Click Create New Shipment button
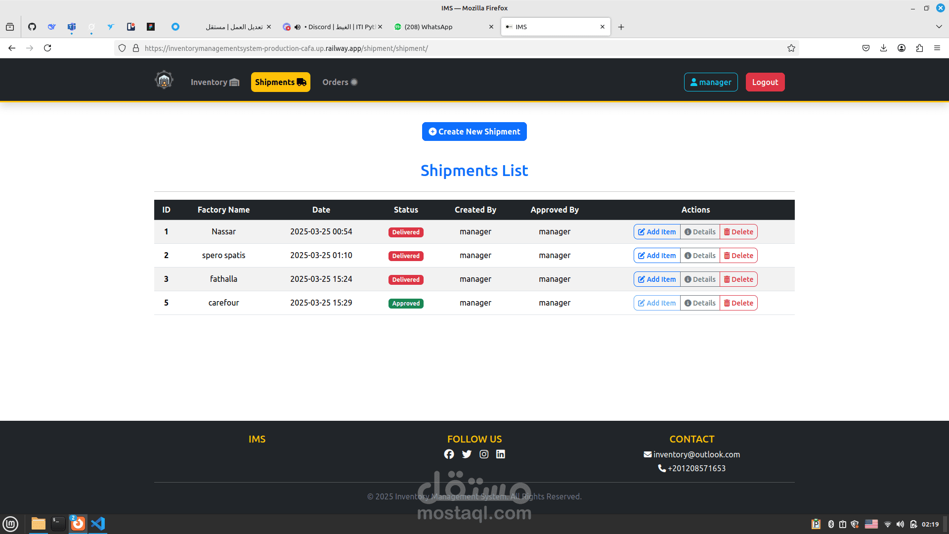 click(x=474, y=132)
